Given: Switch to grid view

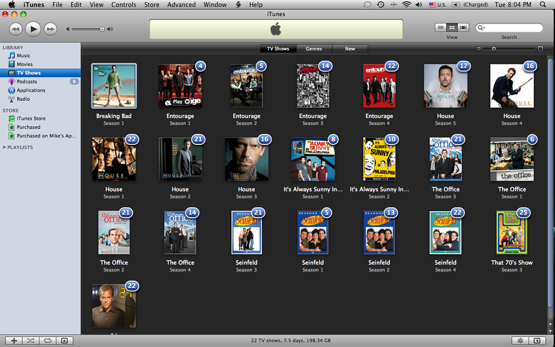Looking at the screenshot, I should click(452, 28).
